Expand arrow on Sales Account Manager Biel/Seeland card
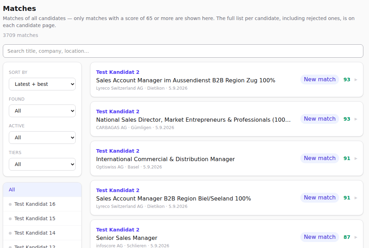 pos(356,198)
